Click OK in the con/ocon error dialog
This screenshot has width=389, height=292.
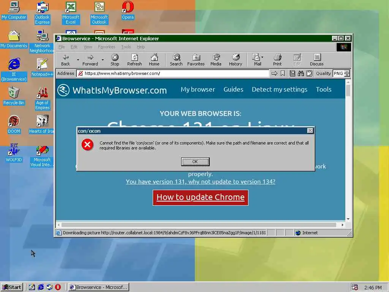pyautogui.click(x=195, y=162)
